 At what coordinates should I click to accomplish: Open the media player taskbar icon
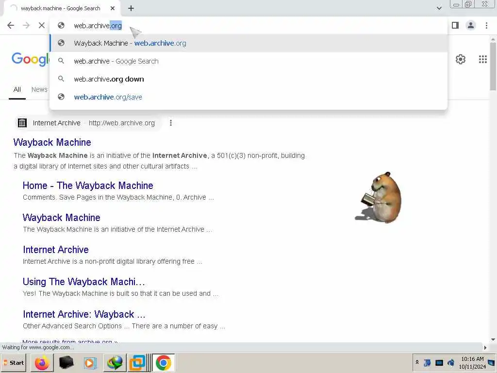click(x=90, y=363)
